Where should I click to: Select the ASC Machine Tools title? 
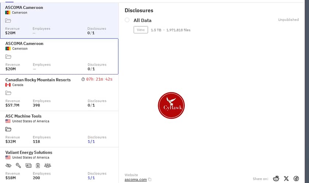[x=24, y=116]
